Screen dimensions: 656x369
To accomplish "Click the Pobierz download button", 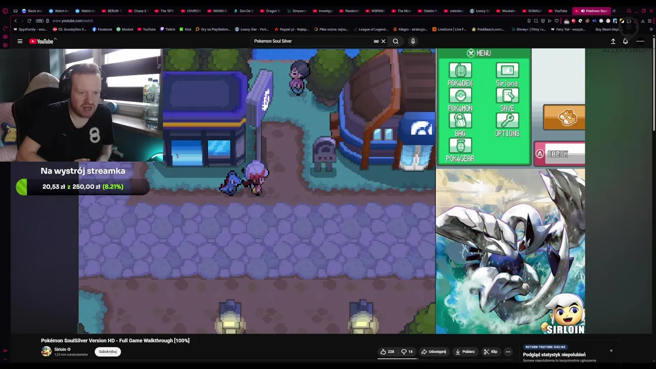I will pos(465,352).
